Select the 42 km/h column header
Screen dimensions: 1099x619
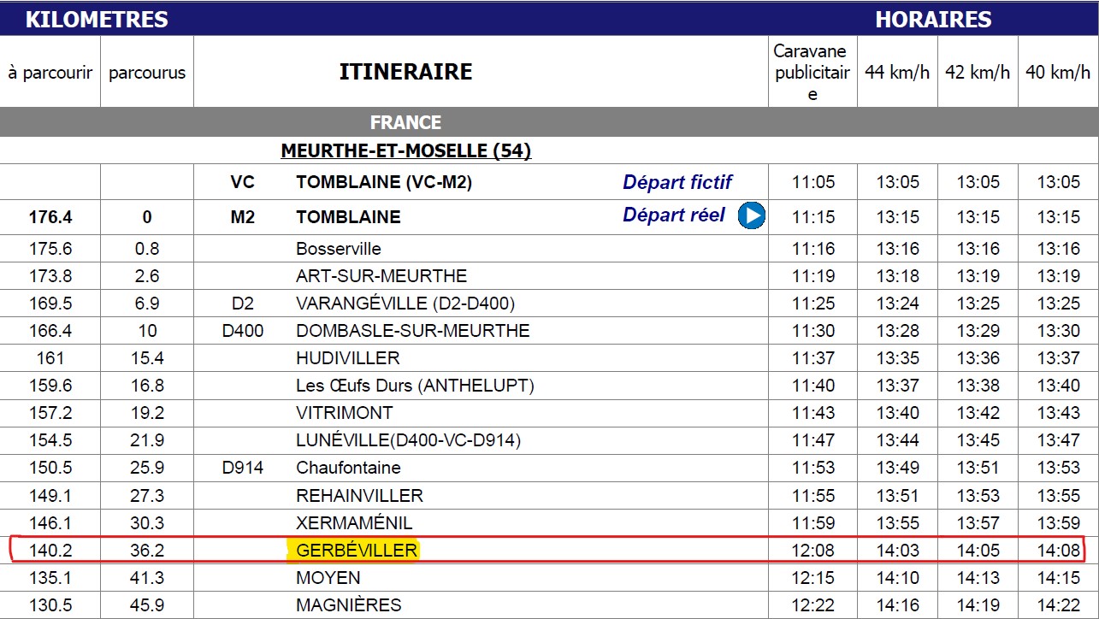pos(978,73)
